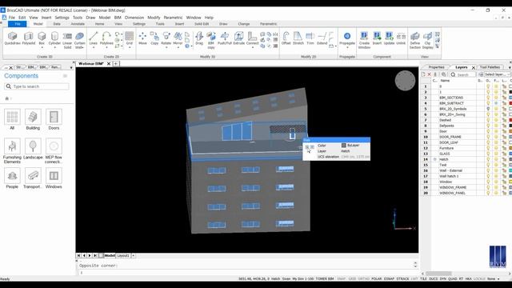Select the Polysolid tool
Image resolution: width=512 pixels, height=288 pixels.
coord(29,38)
